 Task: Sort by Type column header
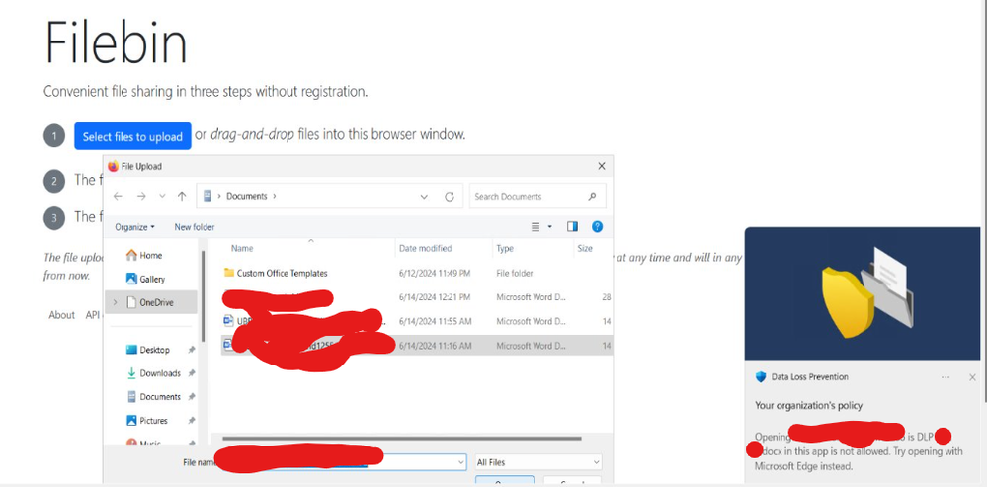point(505,249)
